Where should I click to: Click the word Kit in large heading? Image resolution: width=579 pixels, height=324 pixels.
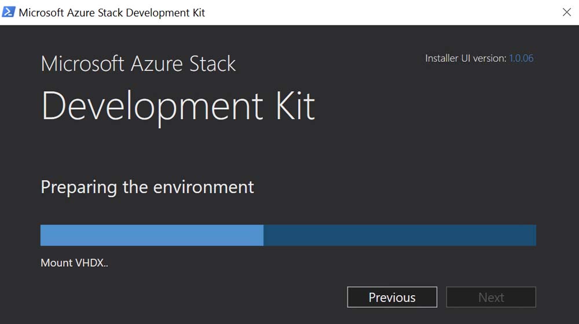tap(288, 106)
